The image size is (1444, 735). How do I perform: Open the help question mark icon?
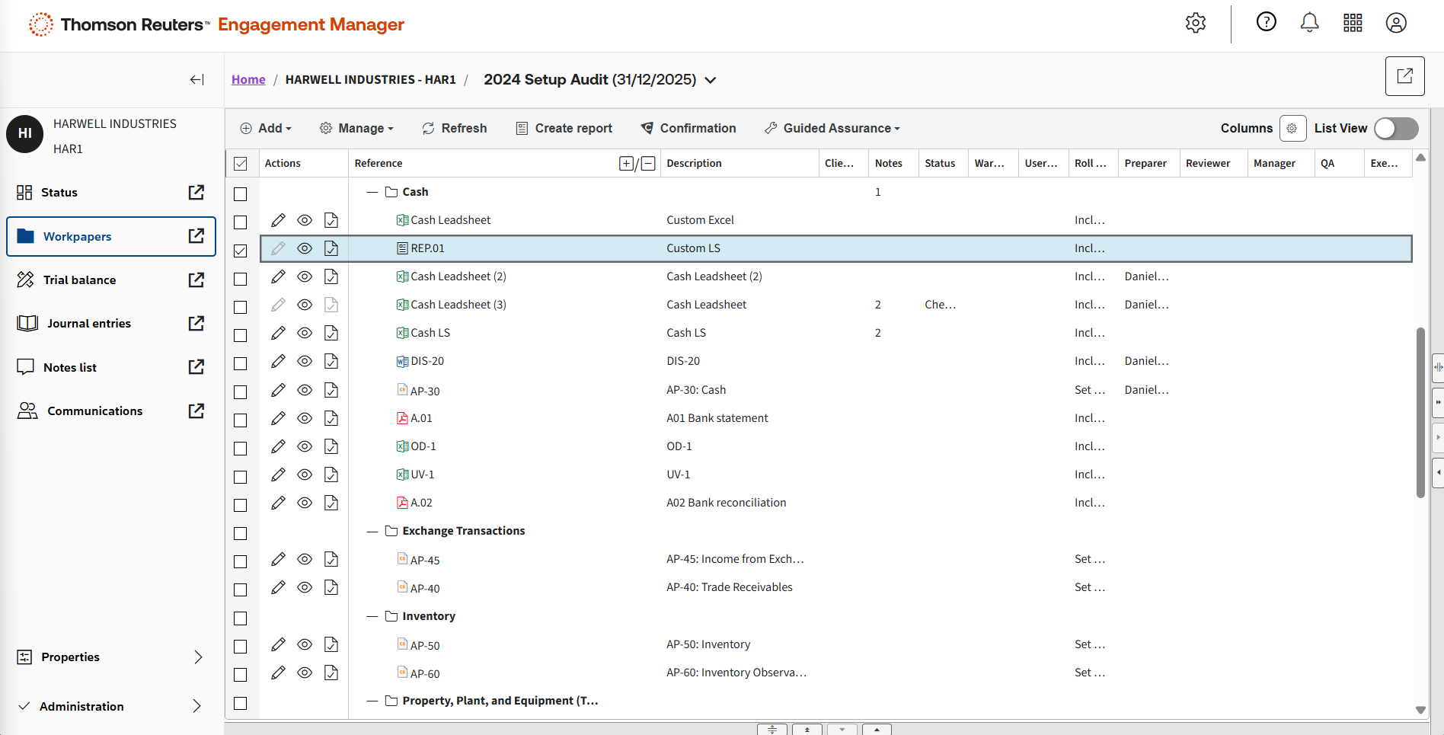pyautogui.click(x=1266, y=22)
